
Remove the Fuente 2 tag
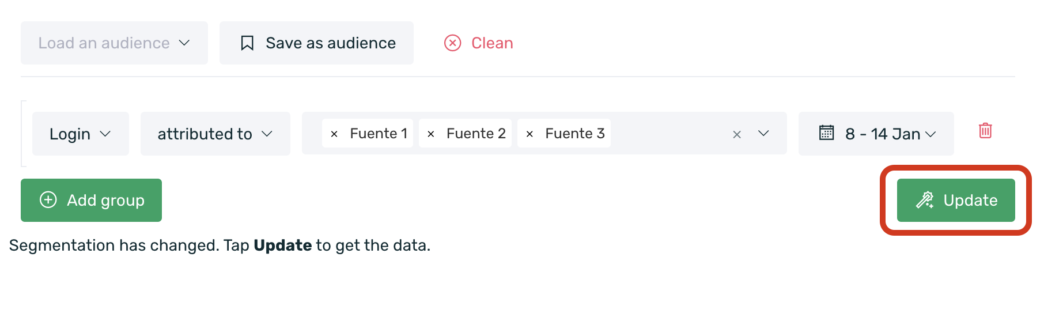tap(431, 134)
